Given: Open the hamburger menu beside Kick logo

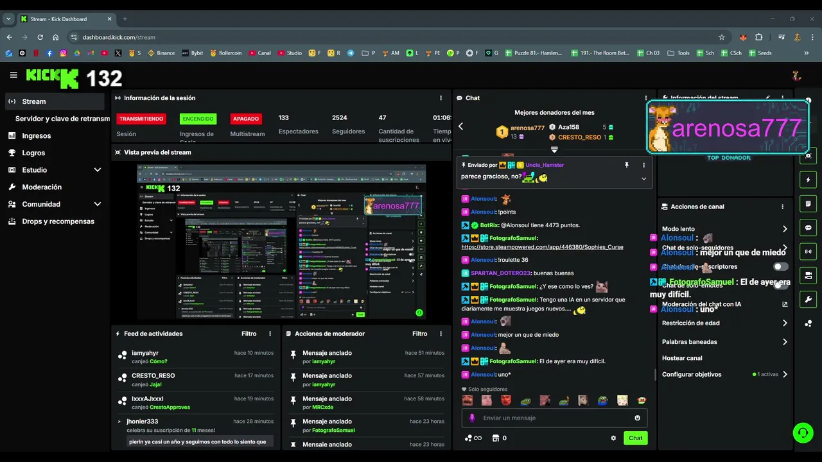Looking at the screenshot, I should click(x=13, y=75).
